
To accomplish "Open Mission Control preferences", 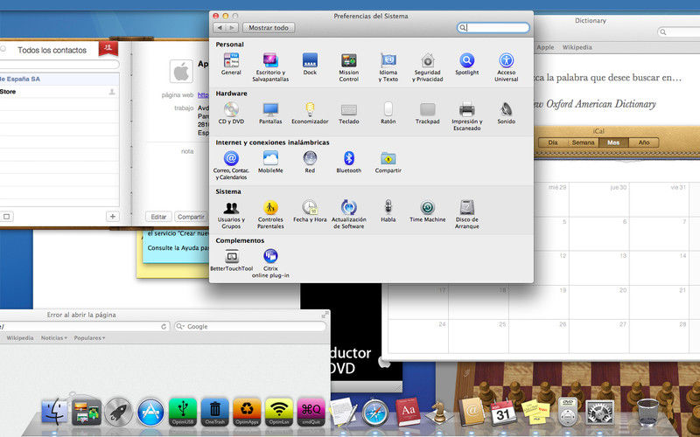I will [348, 67].
